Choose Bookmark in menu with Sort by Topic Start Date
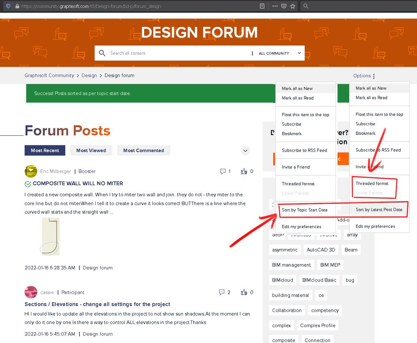417x343 pixels. coord(292,133)
